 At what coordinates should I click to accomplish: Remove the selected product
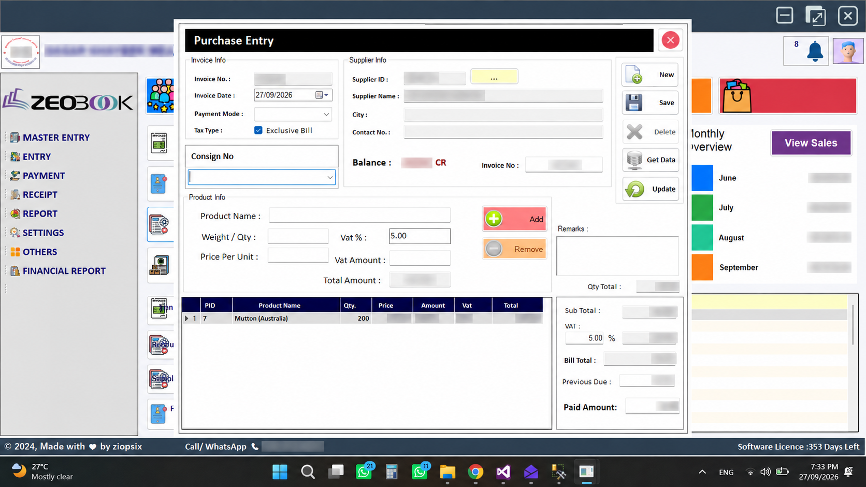(514, 249)
